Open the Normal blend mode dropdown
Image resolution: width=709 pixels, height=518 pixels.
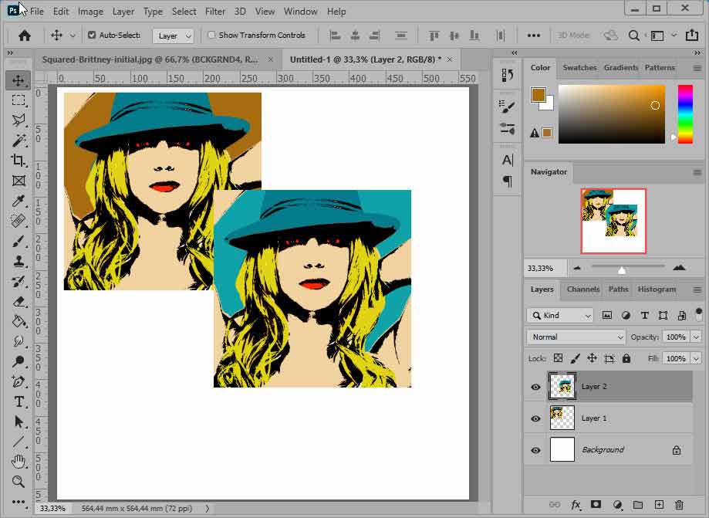pos(576,337)
